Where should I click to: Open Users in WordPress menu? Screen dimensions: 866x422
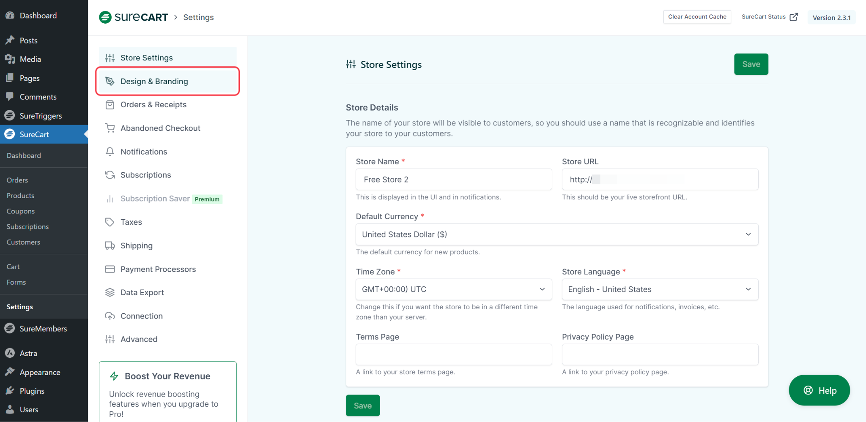[44, 409]
